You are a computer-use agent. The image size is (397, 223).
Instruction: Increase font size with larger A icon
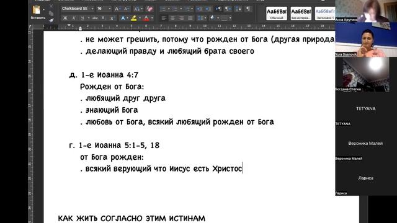point(117,9)
